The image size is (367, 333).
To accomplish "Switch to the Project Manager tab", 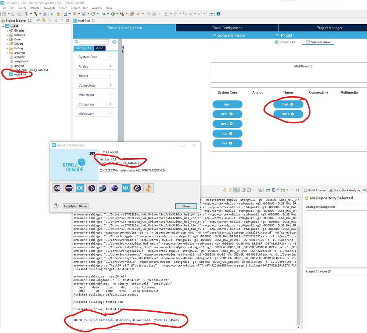I will (329, 28).
